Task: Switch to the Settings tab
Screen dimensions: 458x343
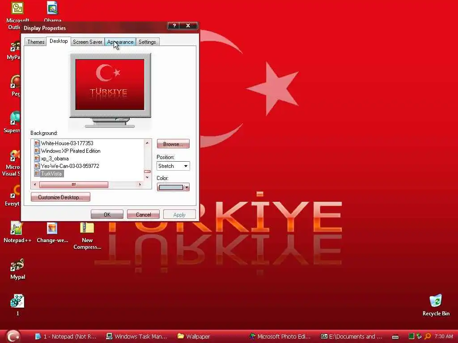Action: point(147,42)
